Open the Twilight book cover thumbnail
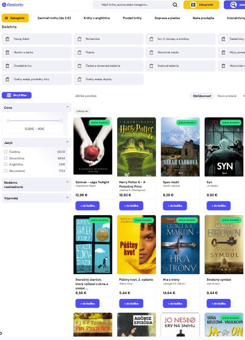Image resolution: width=245 pixels, height=340 pixels. (x=93, y=146)
